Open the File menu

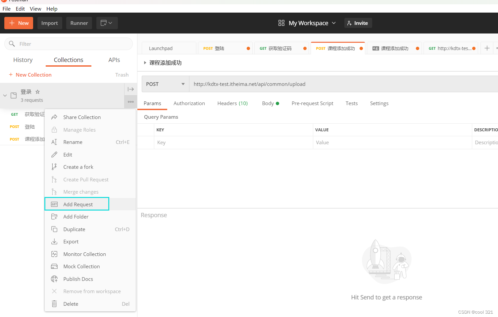pos(7,9)
